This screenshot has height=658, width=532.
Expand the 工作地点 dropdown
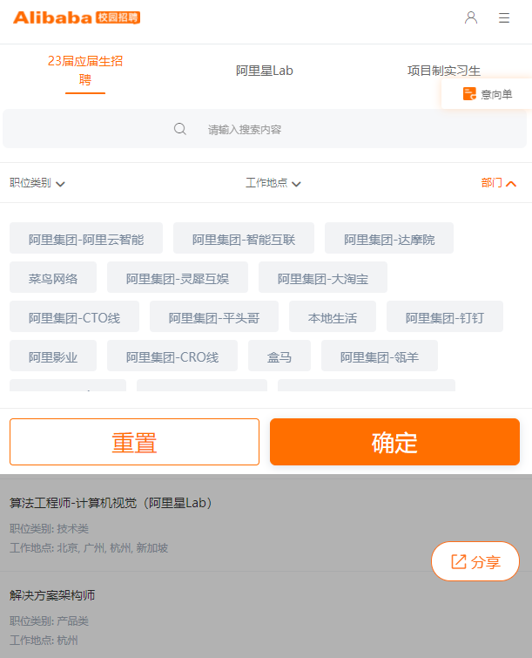[x=273, y=183]
